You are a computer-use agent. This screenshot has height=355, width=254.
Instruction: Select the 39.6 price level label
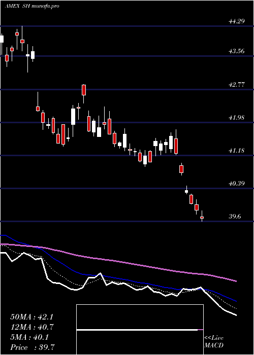point(235,217)
